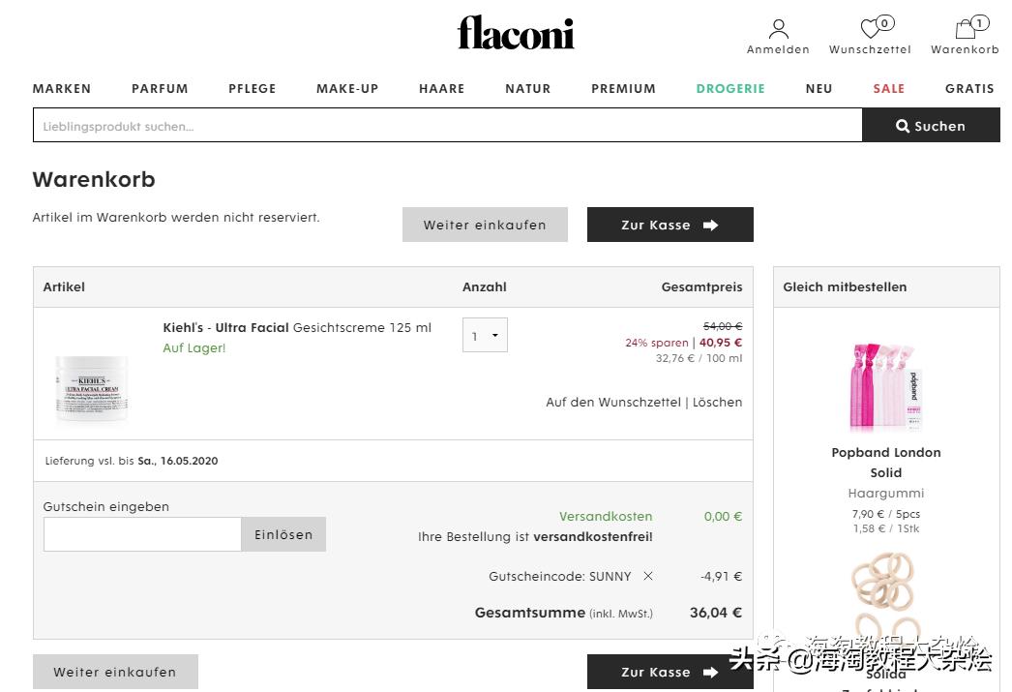
Task: Click the Einlösen voucher button
Action: tap(283, 534)
